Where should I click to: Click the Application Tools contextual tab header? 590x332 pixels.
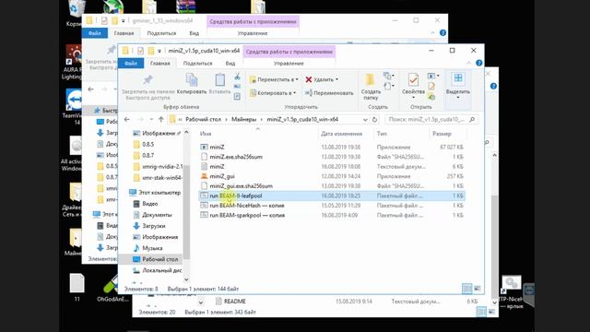coord(289,52)
